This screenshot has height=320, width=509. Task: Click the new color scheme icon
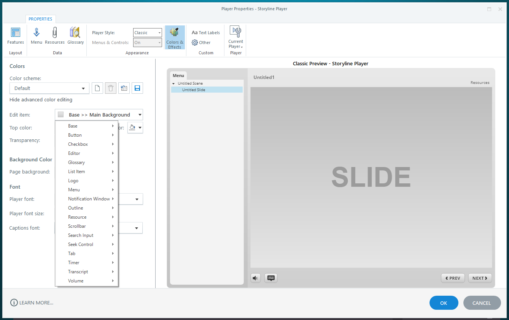pyautogui.click(x=97, y=88)
